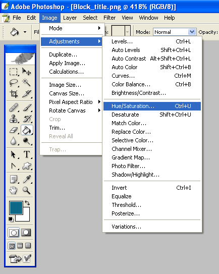Click the feather logo atop the toolbox
Screen dimensions: 219x274
click(20, 59)
